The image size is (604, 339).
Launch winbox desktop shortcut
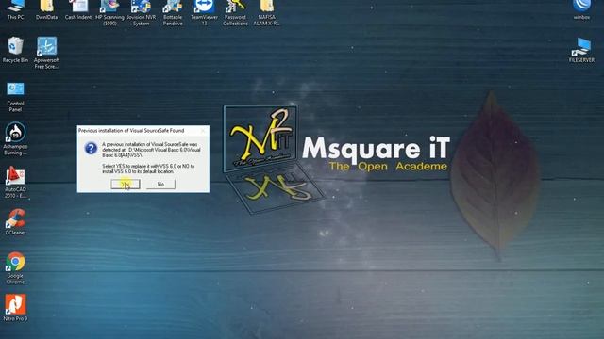click(581, 9)
